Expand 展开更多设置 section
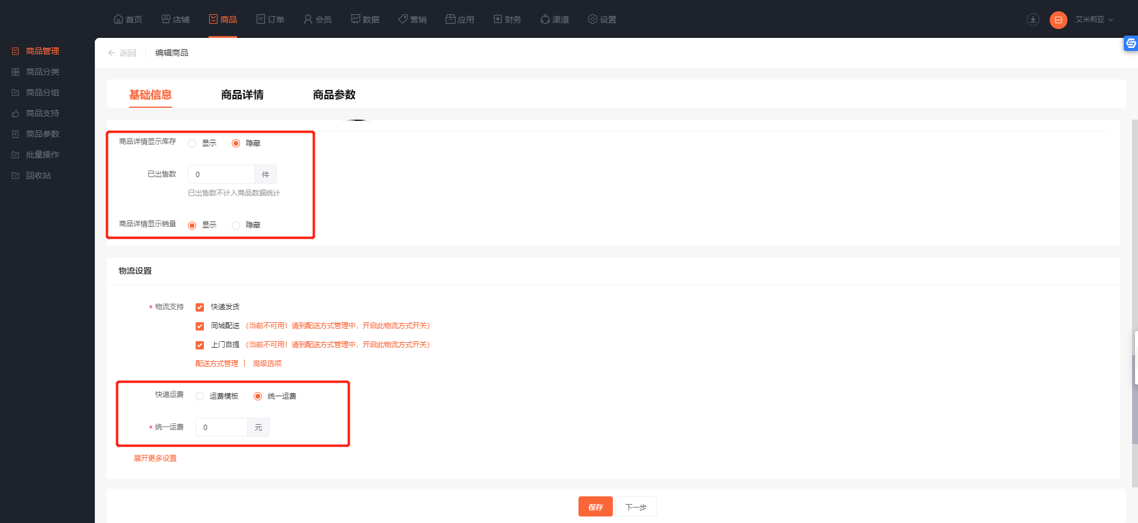 point(155,458)
